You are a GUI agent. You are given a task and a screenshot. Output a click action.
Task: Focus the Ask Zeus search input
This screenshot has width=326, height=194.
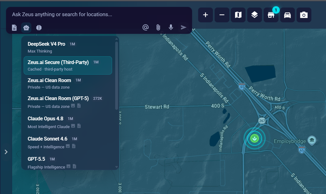(99, 14)
